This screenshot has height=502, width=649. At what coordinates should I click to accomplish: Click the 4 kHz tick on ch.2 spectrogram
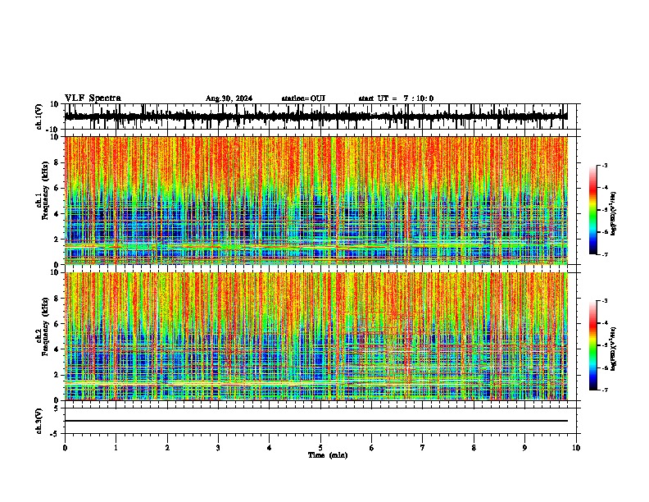point(57,349)
